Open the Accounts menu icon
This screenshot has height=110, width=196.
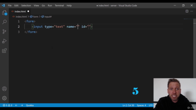point(4,89)
